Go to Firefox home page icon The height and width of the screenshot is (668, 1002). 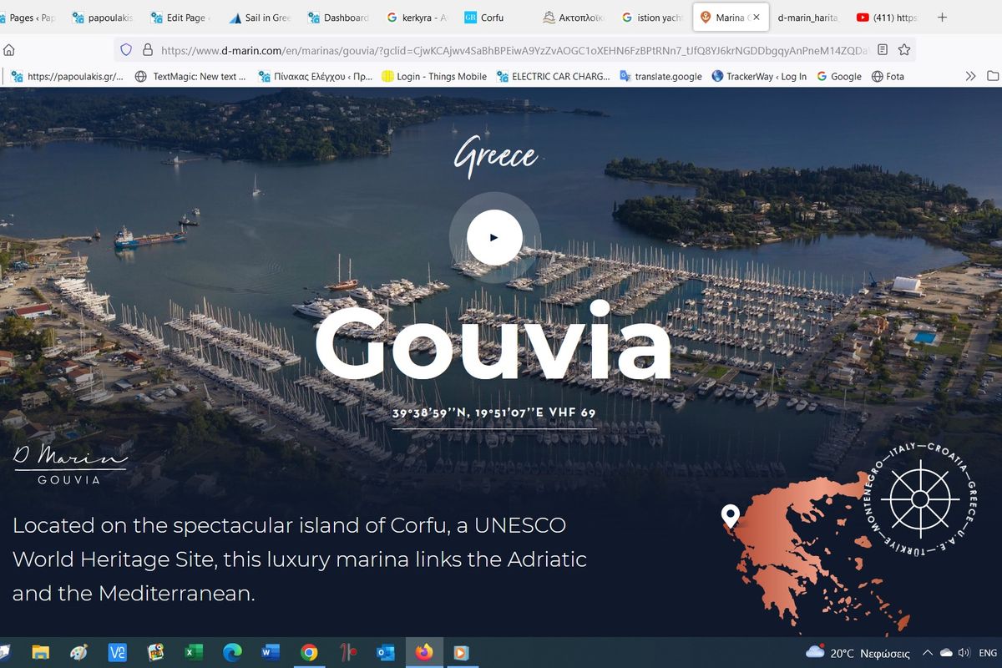9,50
